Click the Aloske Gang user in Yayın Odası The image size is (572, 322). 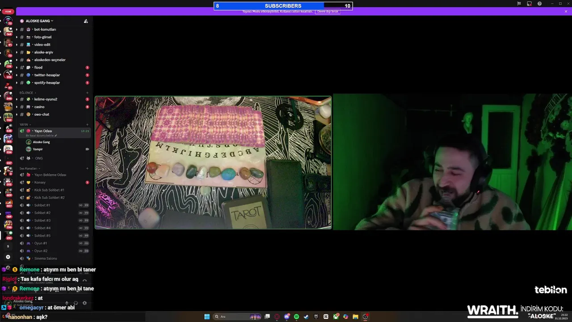click(x=41, y=142)
